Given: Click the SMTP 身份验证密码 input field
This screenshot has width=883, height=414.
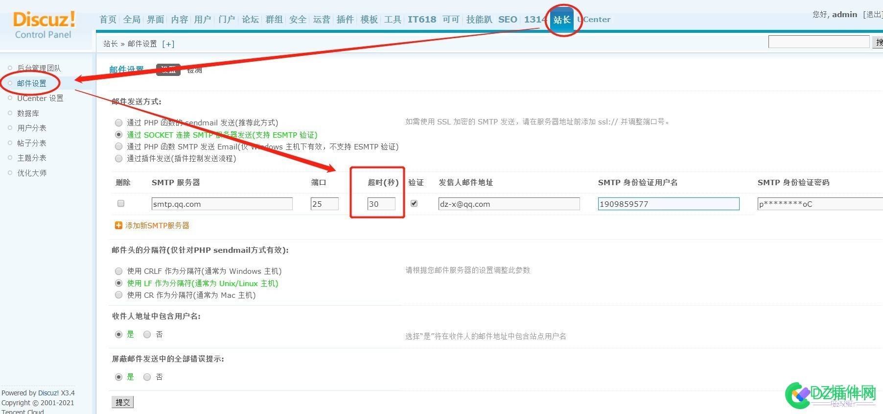Looking at the screenshot, I should (x=820, y=204).
